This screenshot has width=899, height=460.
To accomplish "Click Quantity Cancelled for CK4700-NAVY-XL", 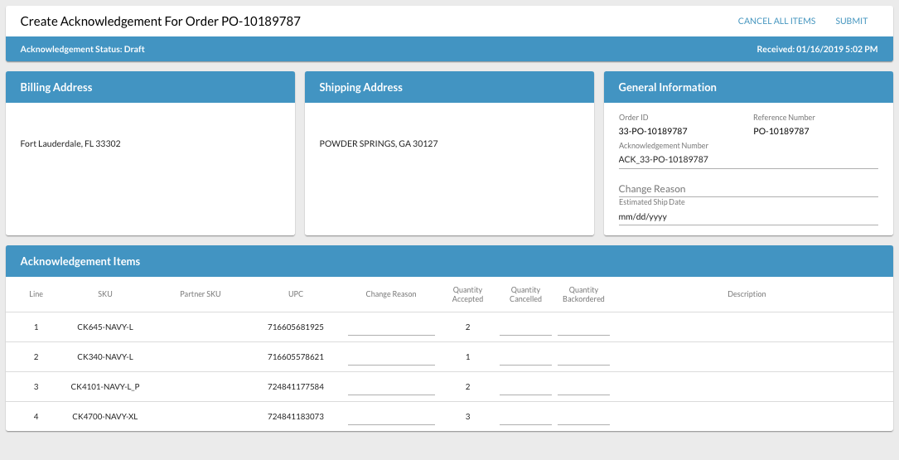I will click(525, 417).
